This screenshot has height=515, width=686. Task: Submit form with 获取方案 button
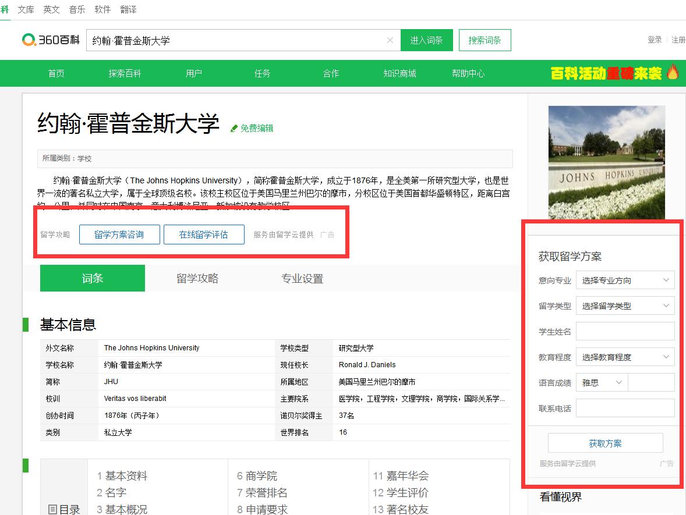click(x=605, y=443)
